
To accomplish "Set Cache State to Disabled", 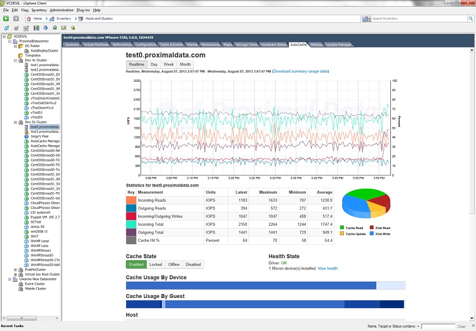I will tap(193, 264).
